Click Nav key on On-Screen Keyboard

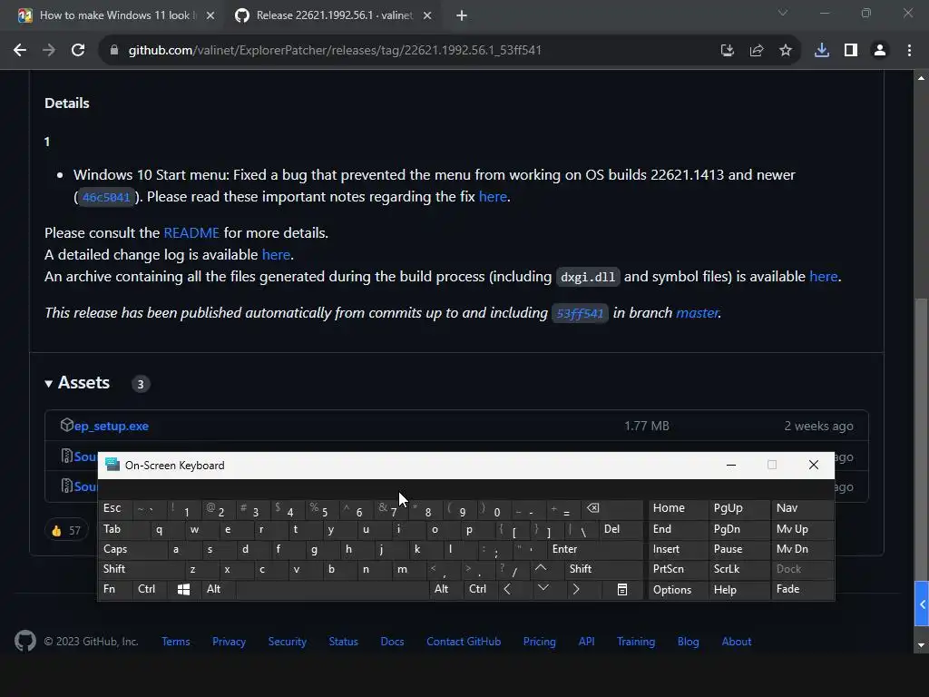pyautogui.click(x=802, y=508)
